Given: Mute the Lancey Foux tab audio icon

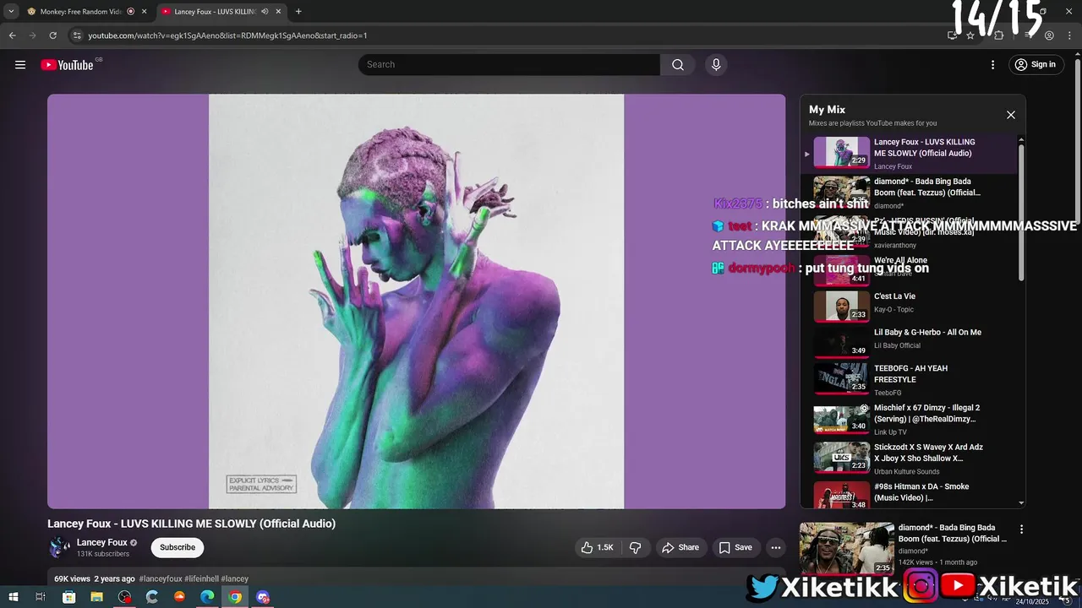Looking at the screenshot, I should pyautogui.click(x=265, y=12).
